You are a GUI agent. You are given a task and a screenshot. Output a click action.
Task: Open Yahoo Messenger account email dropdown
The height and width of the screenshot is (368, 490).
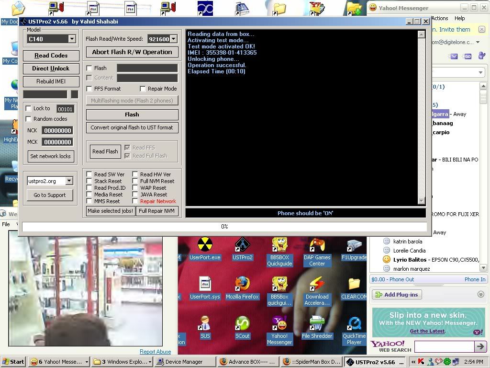click(x=478, y=42)
